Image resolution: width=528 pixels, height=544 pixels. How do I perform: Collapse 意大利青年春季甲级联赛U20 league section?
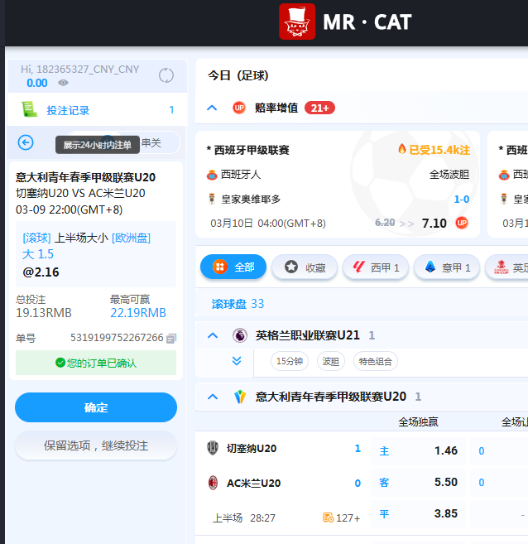[213, 397]
